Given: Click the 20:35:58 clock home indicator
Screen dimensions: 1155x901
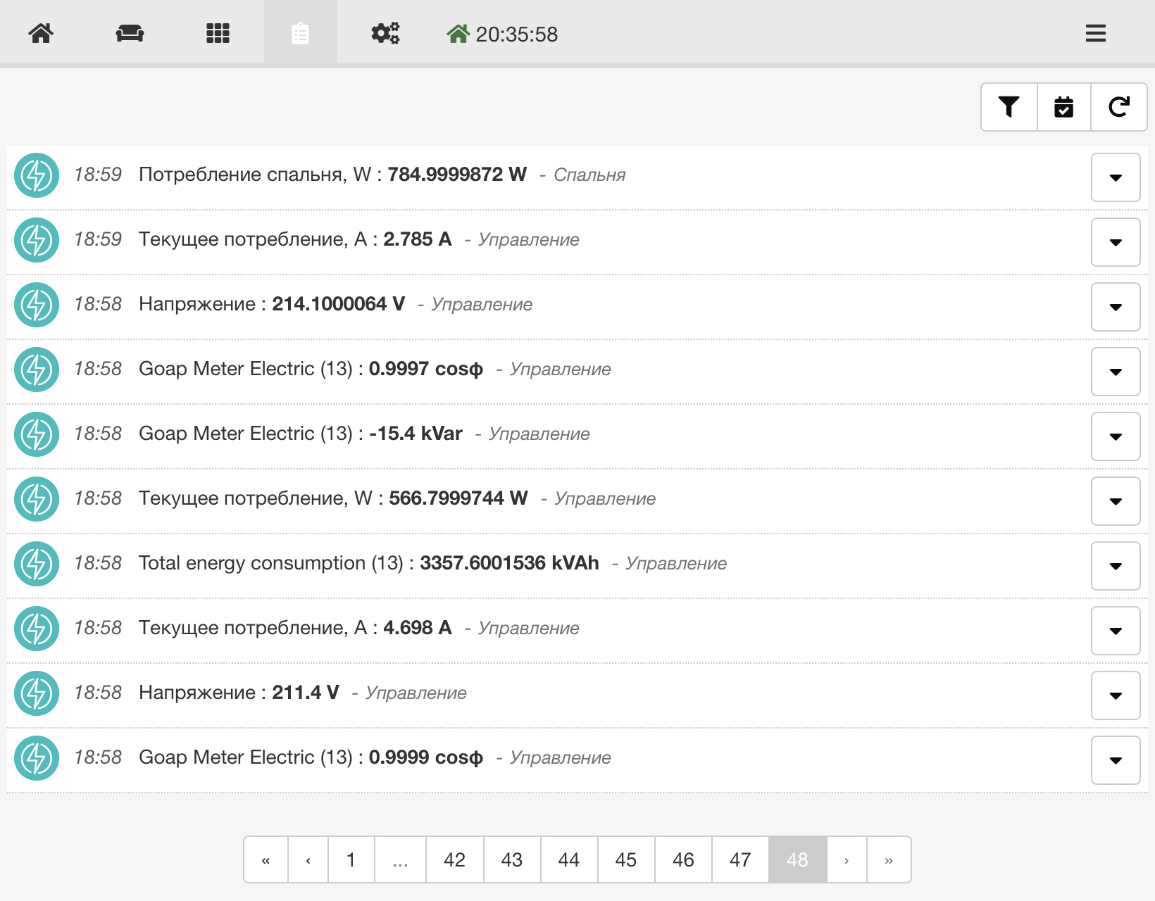Looking at the screenshot, I should tap(502, 34).
